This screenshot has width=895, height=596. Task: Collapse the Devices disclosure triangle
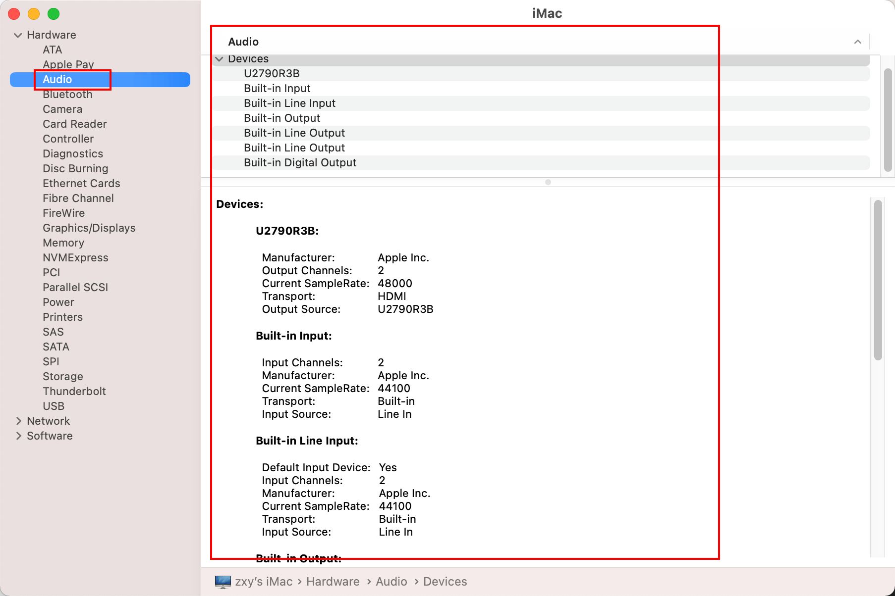point(219,59)
